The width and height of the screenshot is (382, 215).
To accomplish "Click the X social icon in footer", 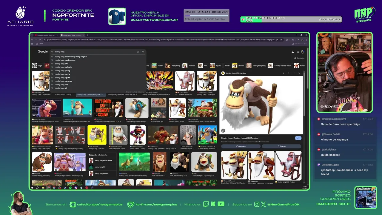I will click(x=264, y=204).
